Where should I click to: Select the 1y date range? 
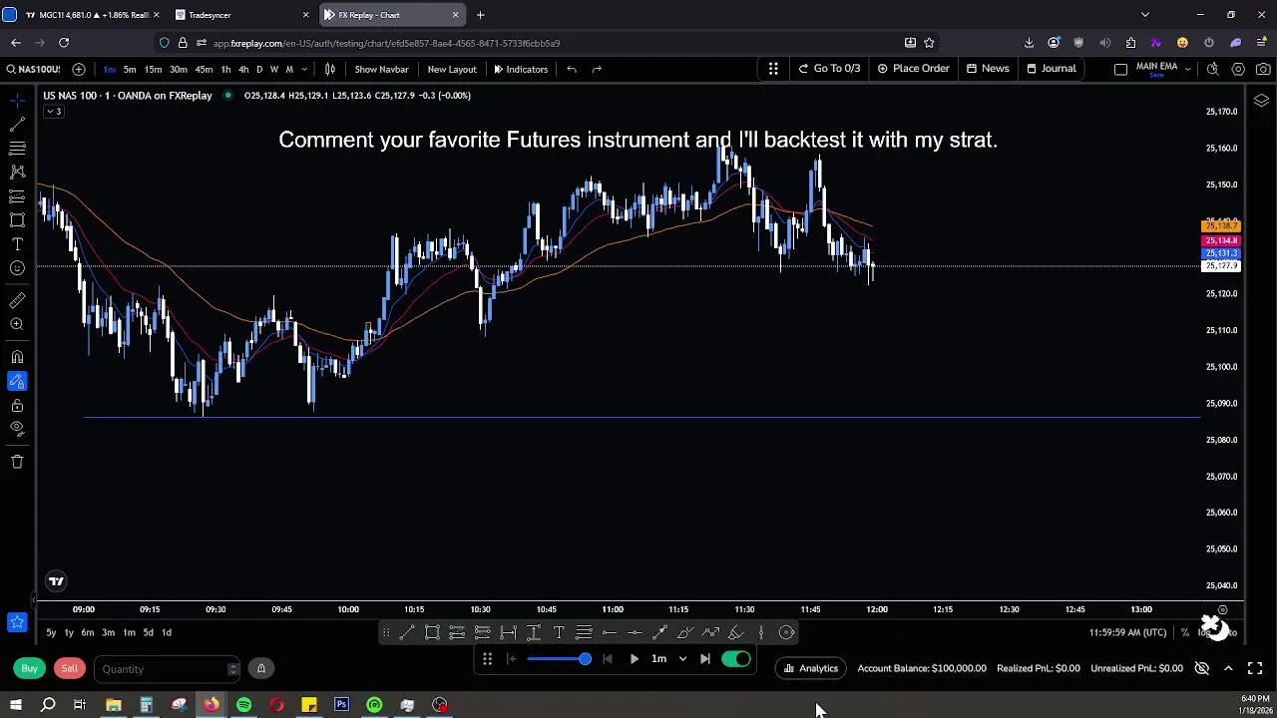[x=69, y=632]
